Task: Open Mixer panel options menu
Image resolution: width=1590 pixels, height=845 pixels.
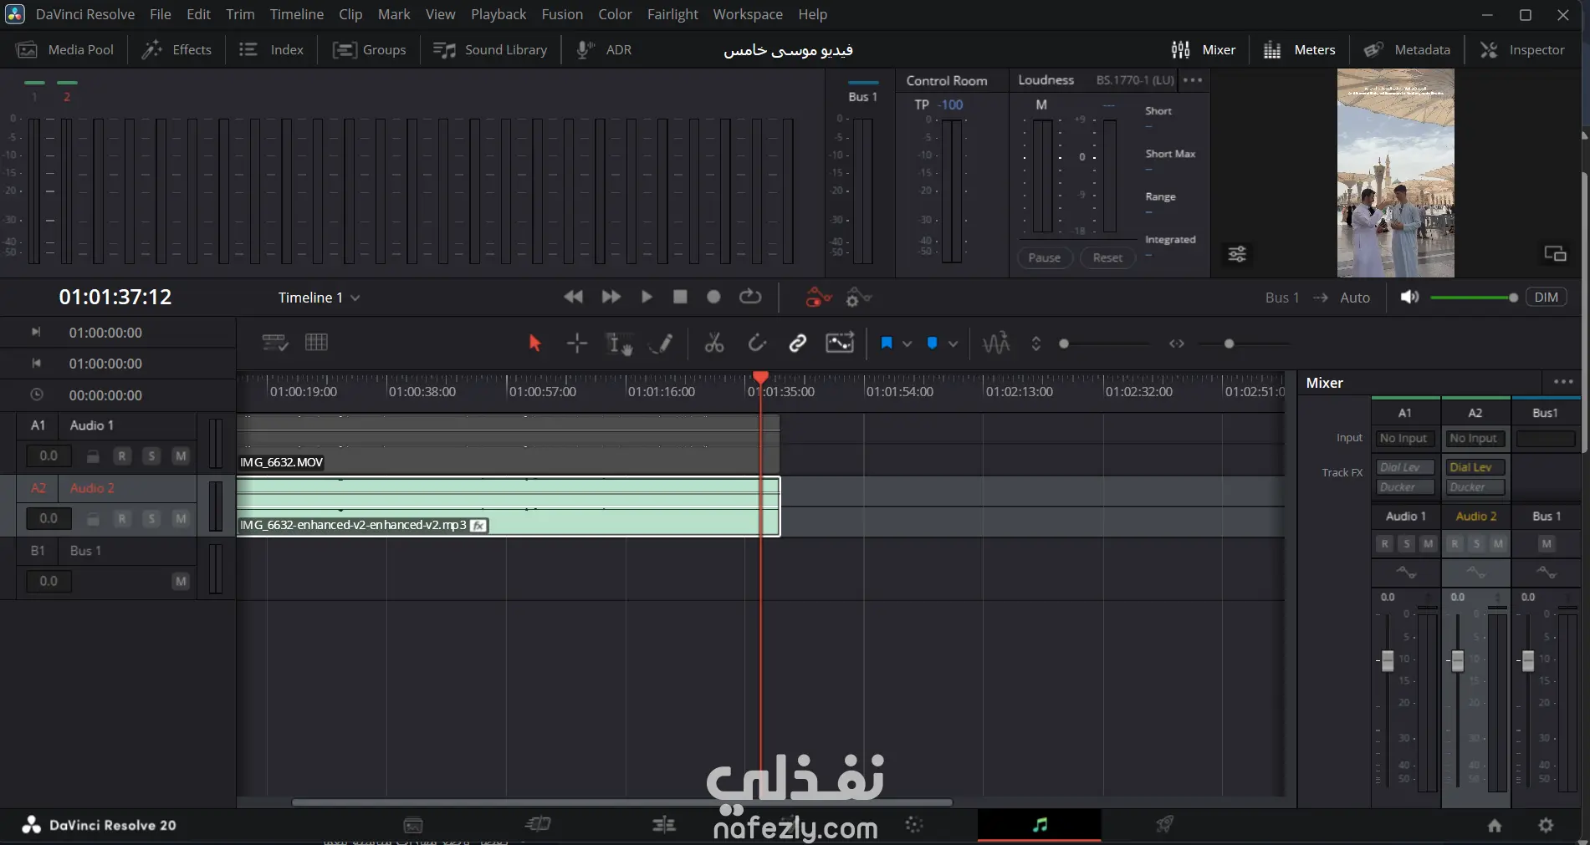Action: pos(1563,382)
